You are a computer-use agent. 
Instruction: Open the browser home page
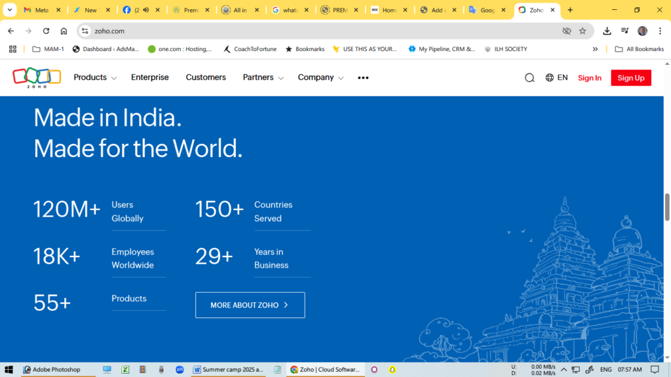64,31
